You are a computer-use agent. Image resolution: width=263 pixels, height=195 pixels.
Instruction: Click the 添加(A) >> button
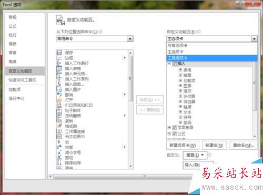point(150,100)
